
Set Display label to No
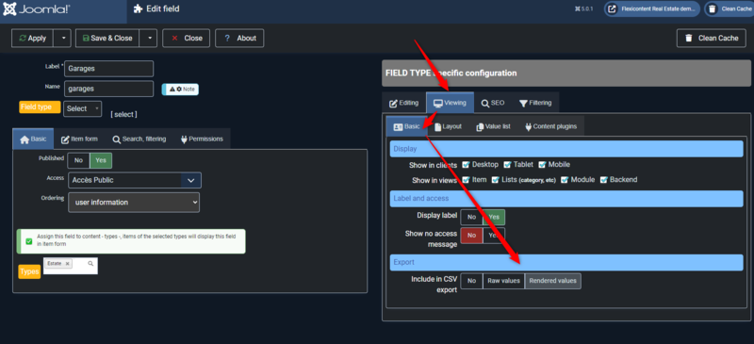[x=472, y=217]
